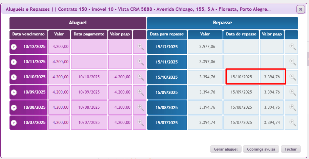
Task: Expand the 10/10/2025 rent row arrow
Action: 14,77
